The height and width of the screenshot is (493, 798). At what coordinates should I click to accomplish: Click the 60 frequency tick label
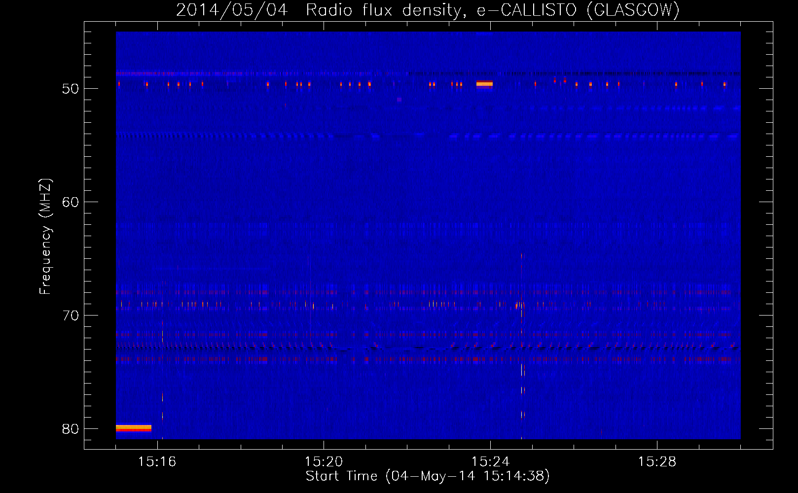[x=71, y=202]
